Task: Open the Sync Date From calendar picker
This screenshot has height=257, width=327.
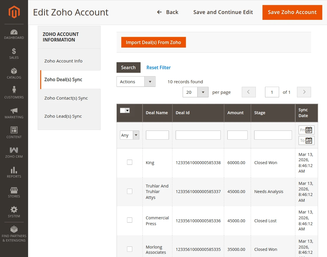Action: (x=309, y=130)
